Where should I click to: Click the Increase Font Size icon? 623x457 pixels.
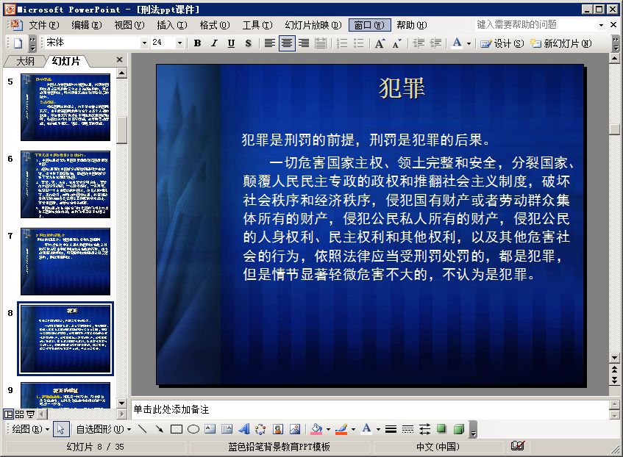click(x=380, y=43)
